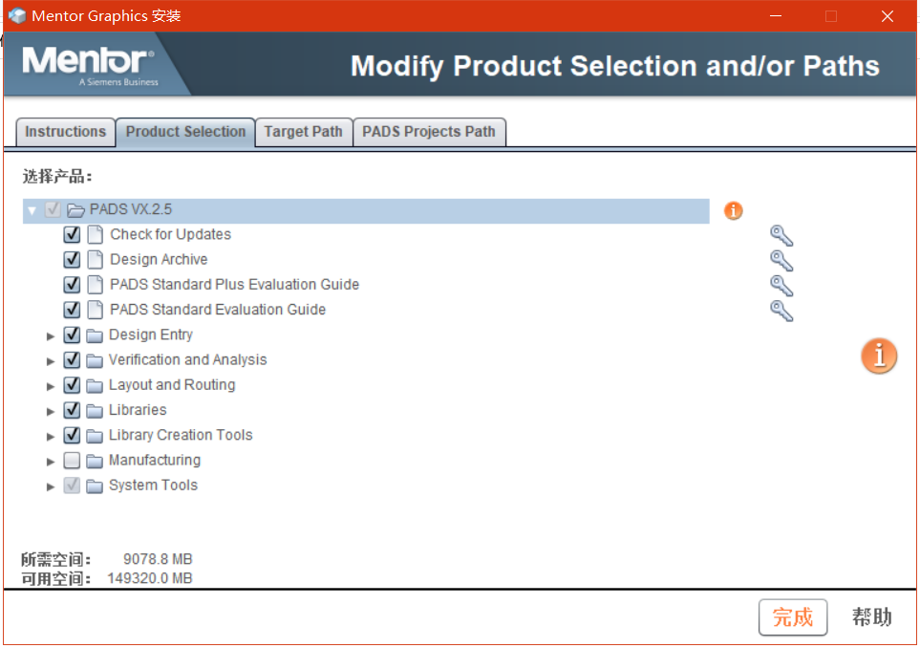Click the Verification and Analysis folder icon

click(x=95, y=360)
